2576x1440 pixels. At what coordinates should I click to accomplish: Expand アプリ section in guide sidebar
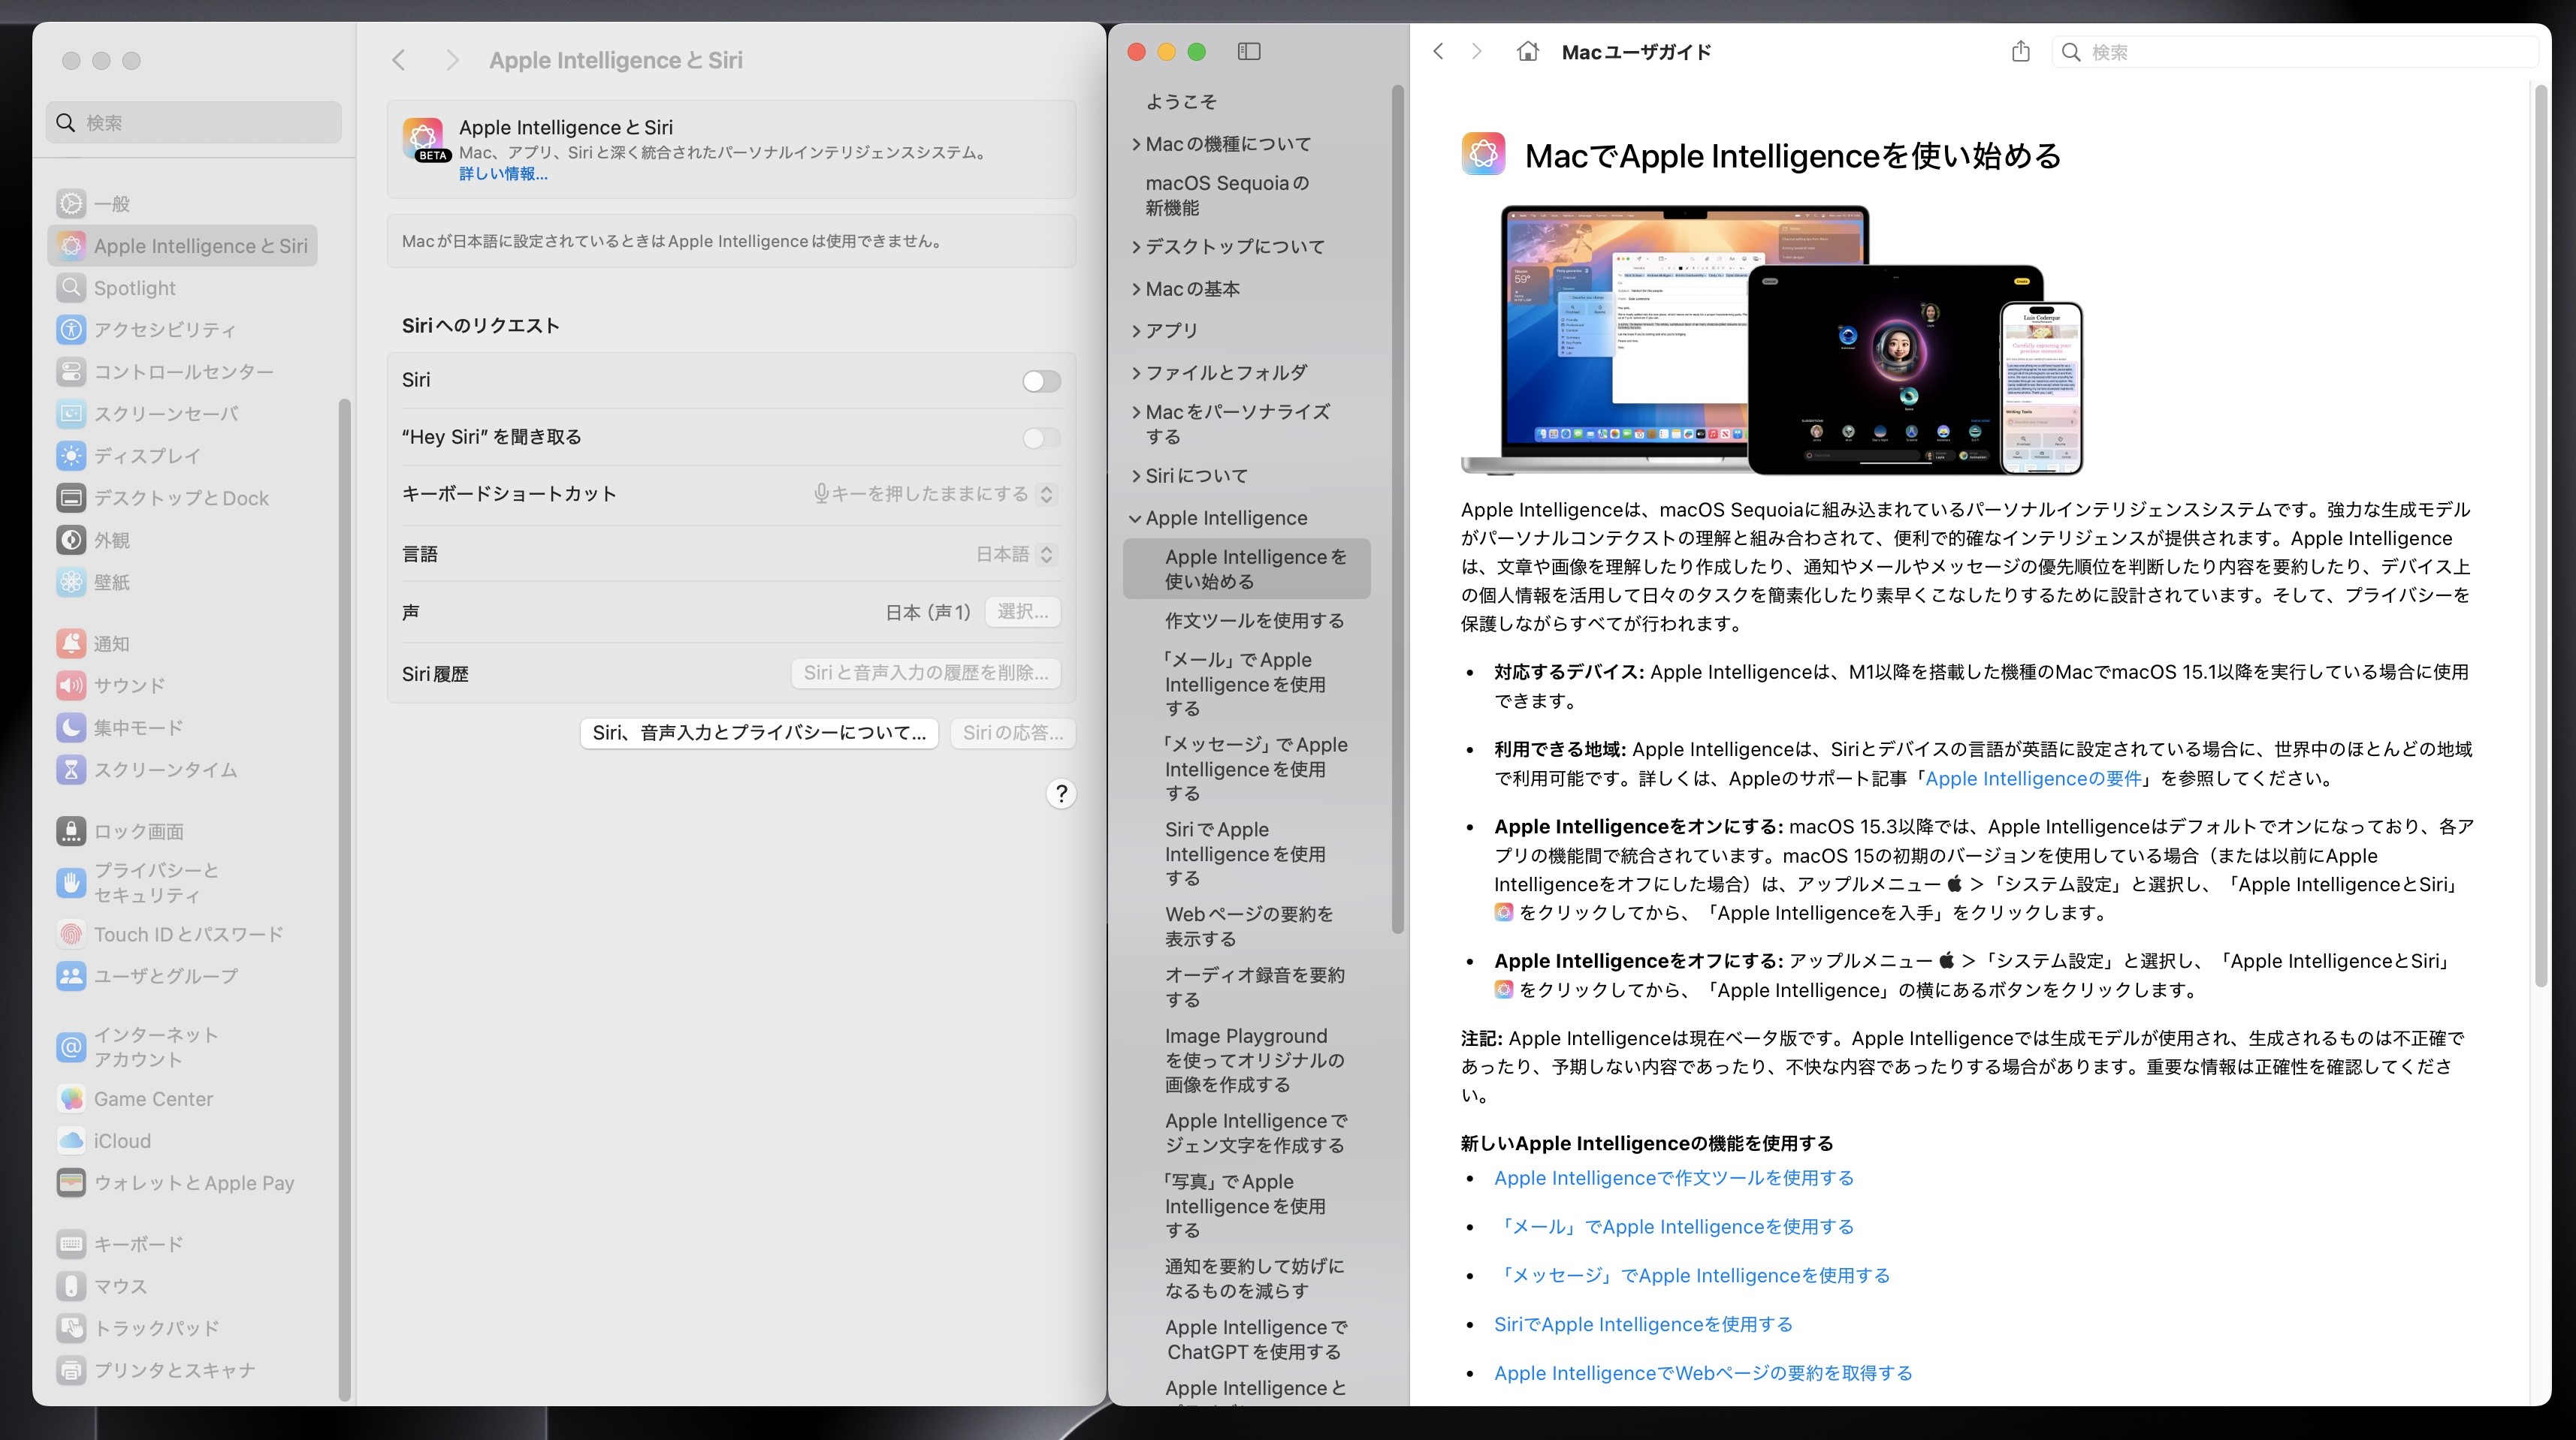point(1136,331)
